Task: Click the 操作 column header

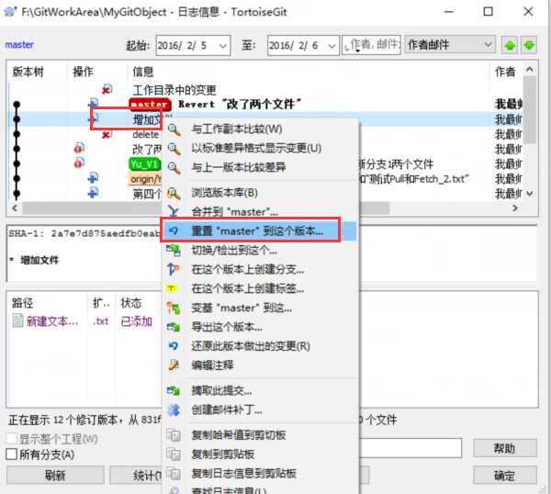Action: click(x=97, y=72)
